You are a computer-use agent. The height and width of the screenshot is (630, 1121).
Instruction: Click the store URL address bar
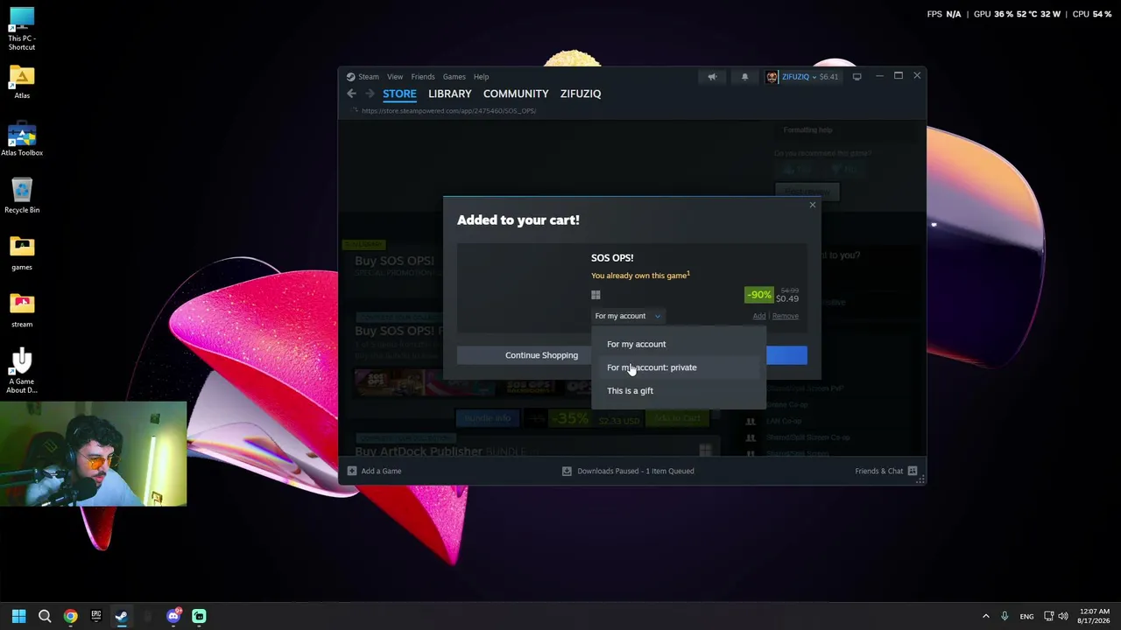(448, 111)
